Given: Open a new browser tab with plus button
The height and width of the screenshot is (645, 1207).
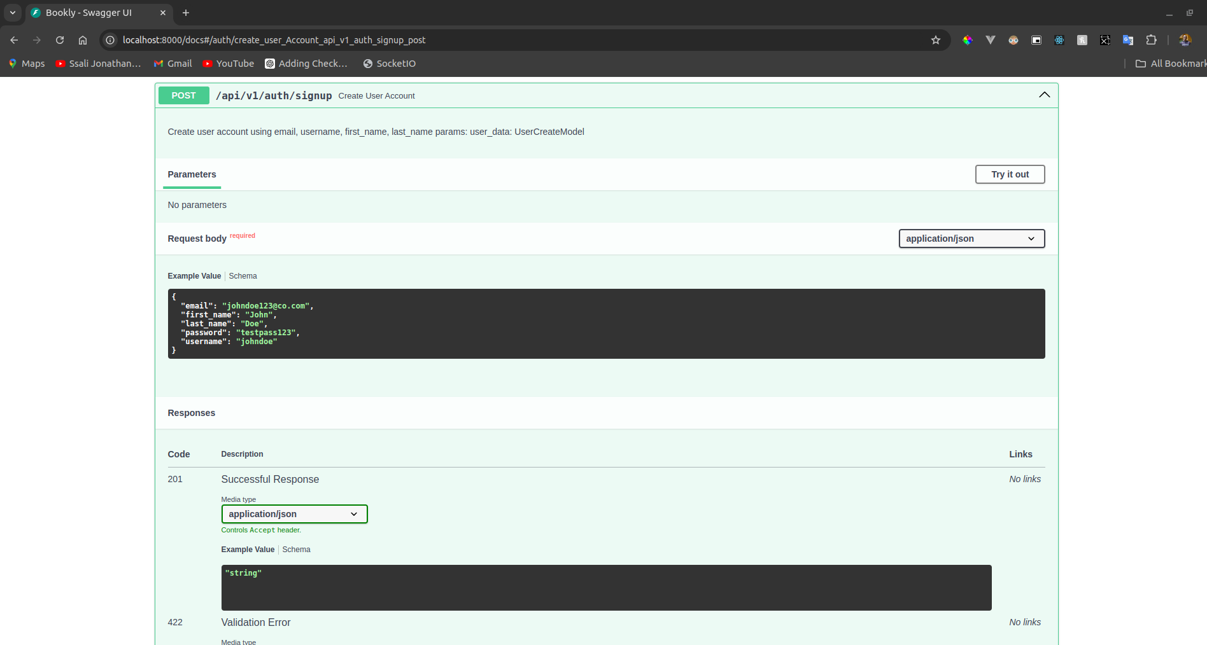Looking at the screenshot, I should 185,13.
